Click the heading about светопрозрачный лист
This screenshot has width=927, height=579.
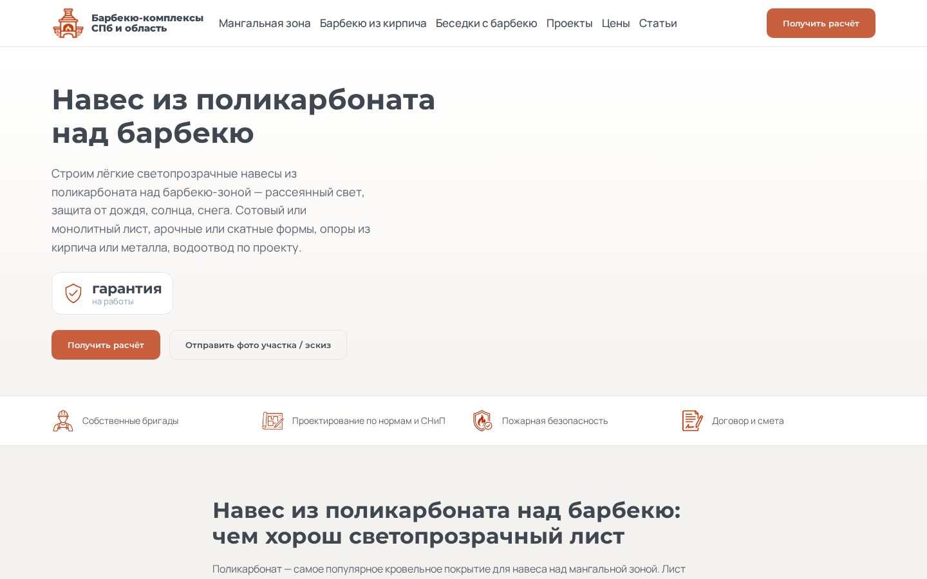coord(447,523)
